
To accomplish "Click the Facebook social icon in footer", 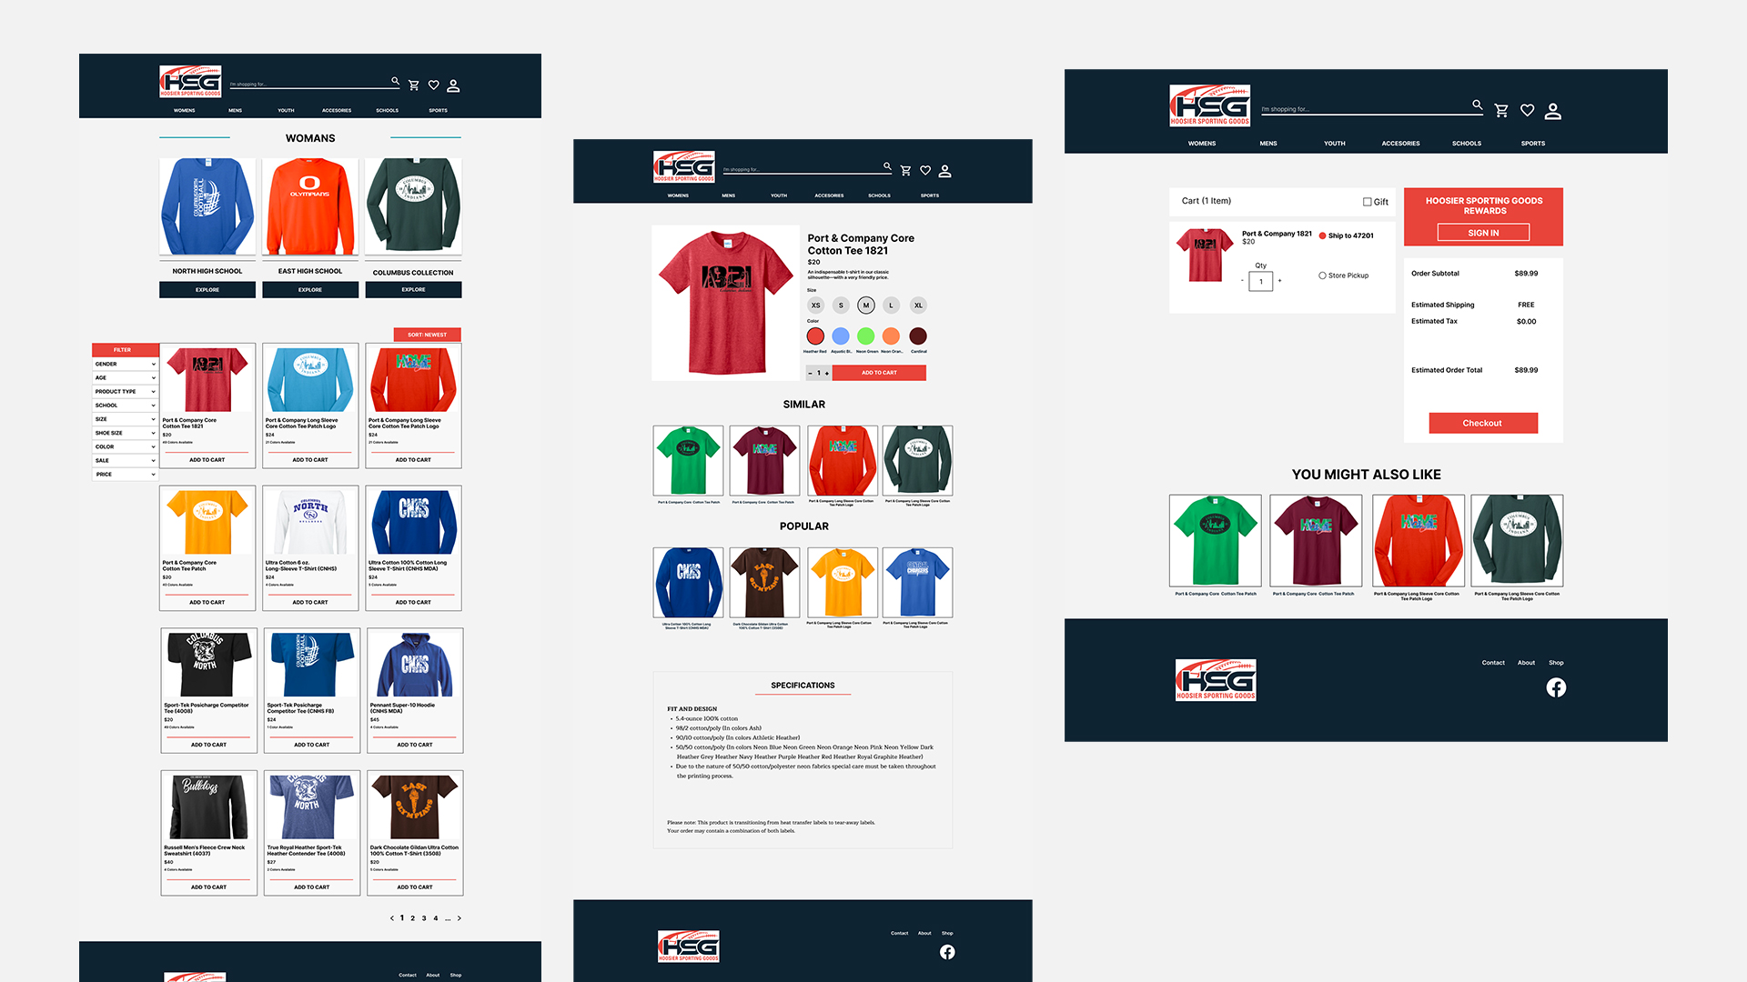I will click(x=1555, y=687).
